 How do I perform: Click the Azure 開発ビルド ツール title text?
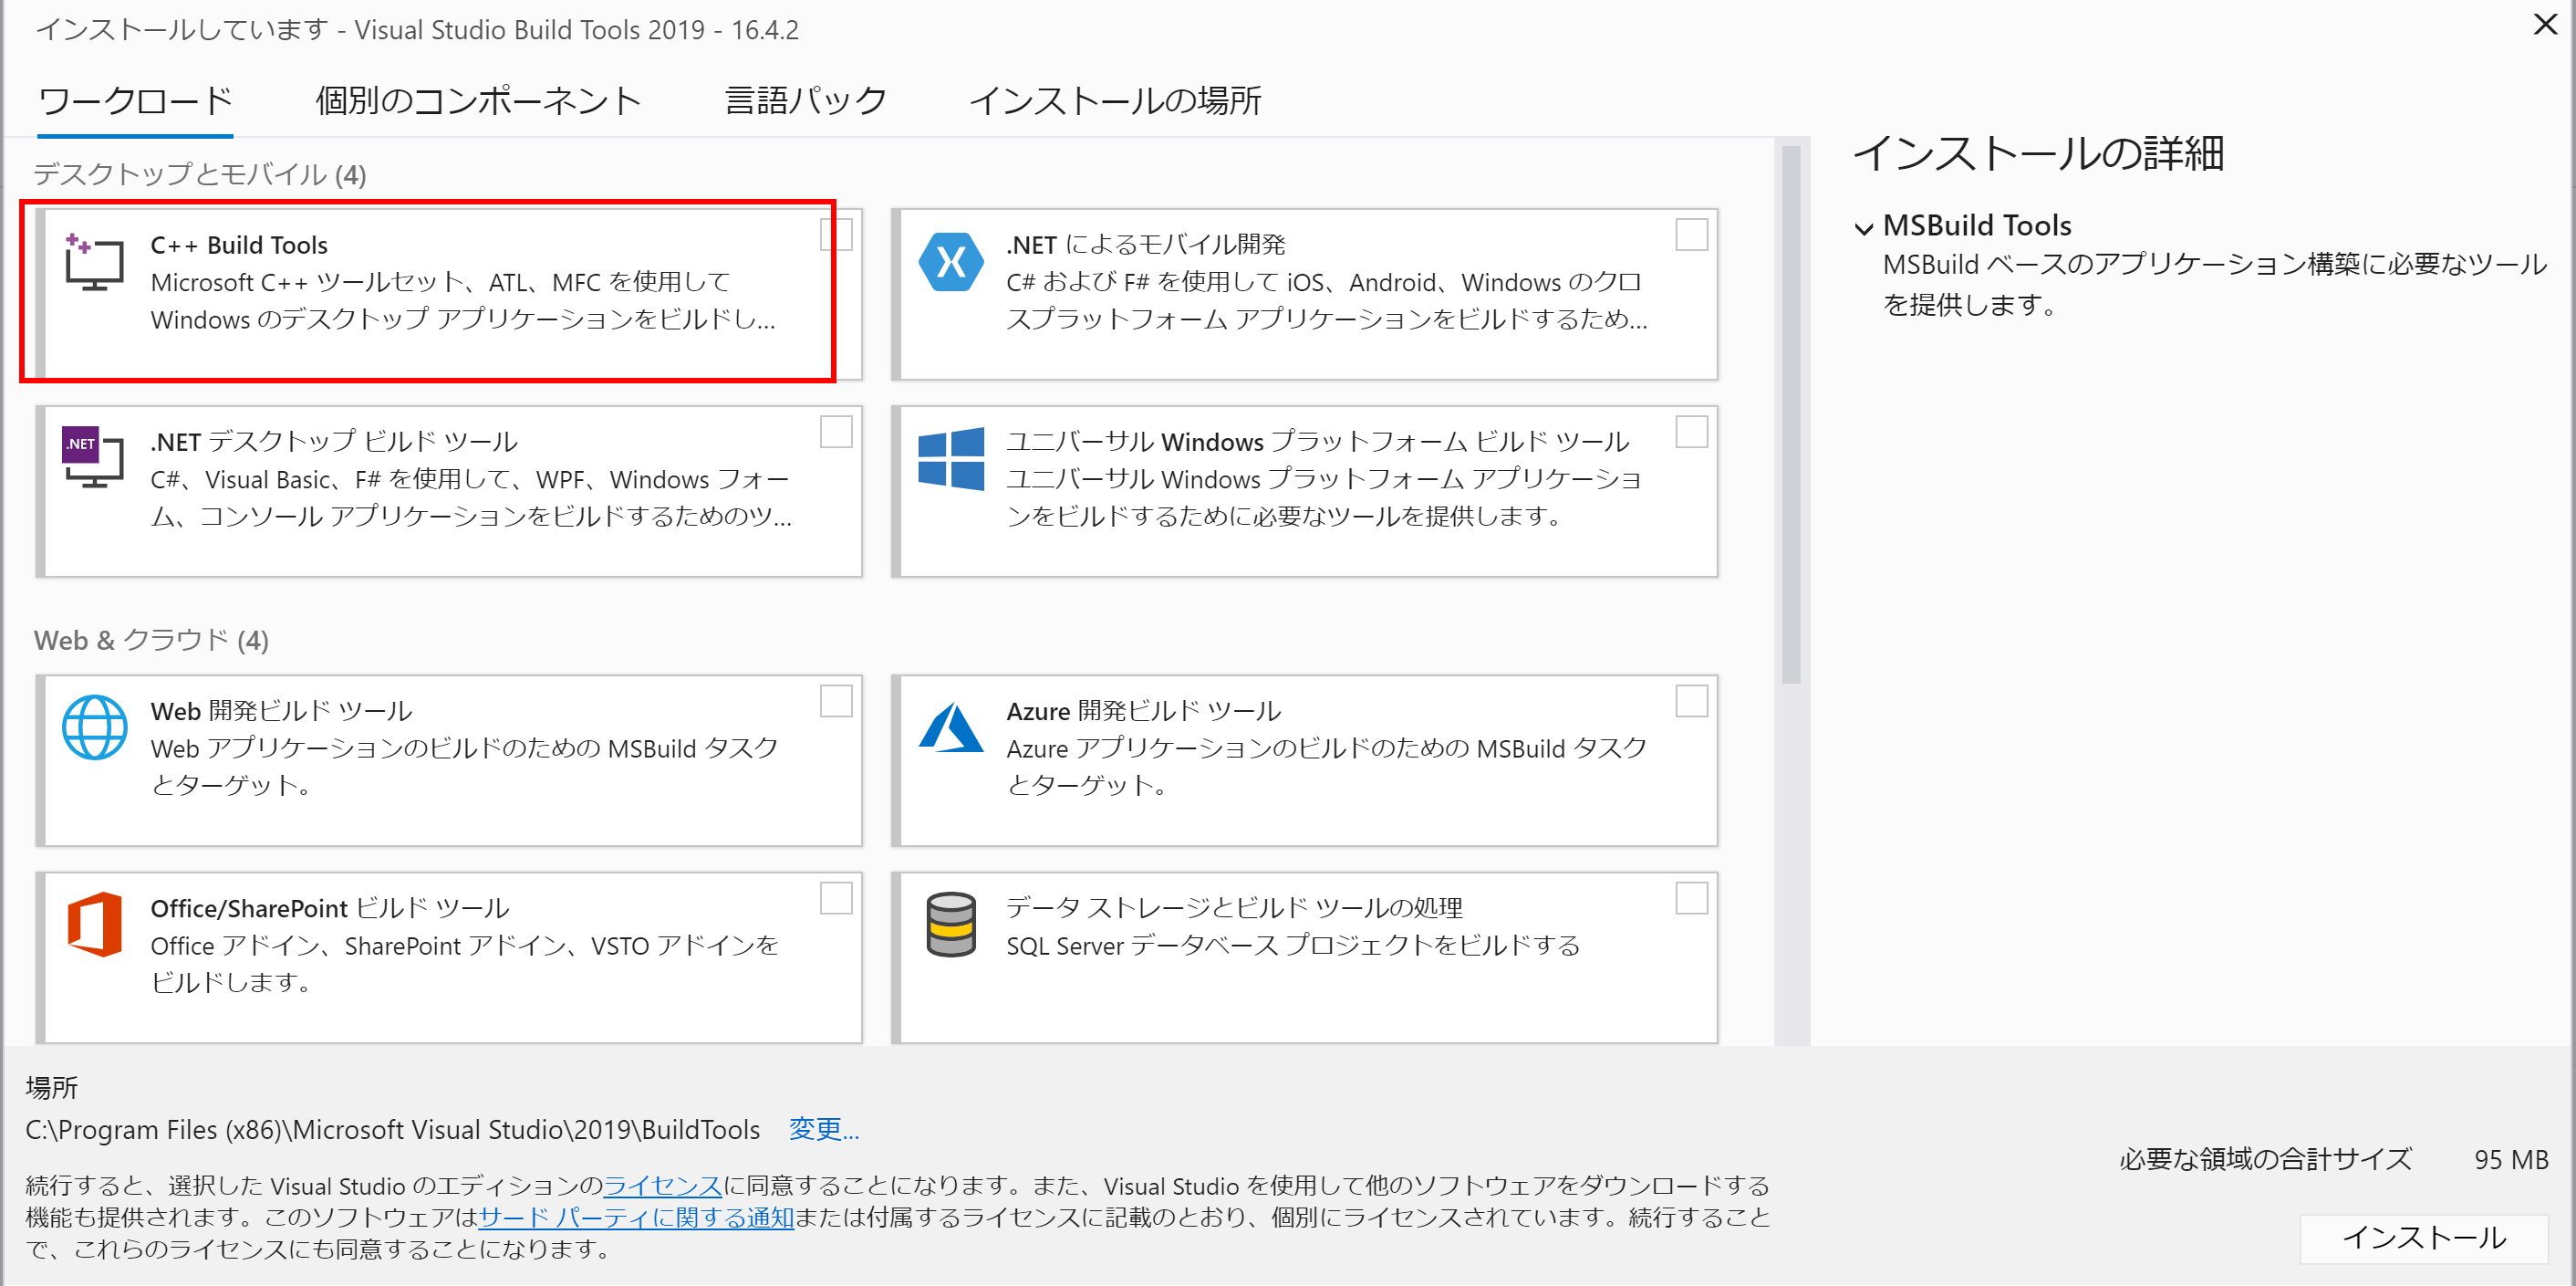tap(1144, 712)
